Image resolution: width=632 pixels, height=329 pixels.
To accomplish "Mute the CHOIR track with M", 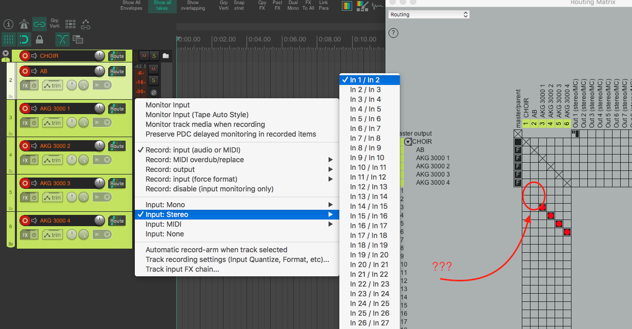I will [144, 56].
